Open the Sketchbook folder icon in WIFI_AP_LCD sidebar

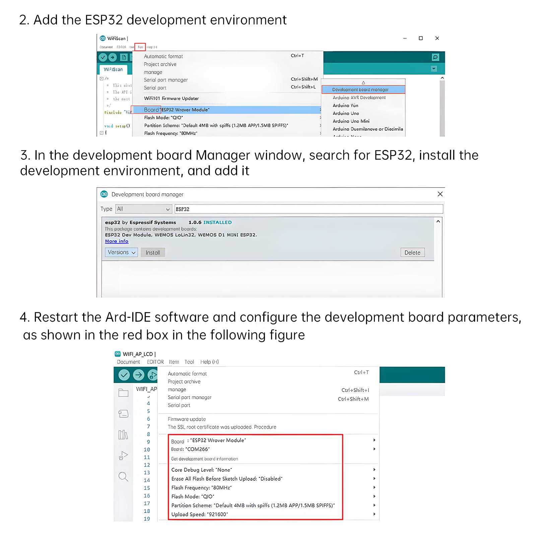[123, 393]
